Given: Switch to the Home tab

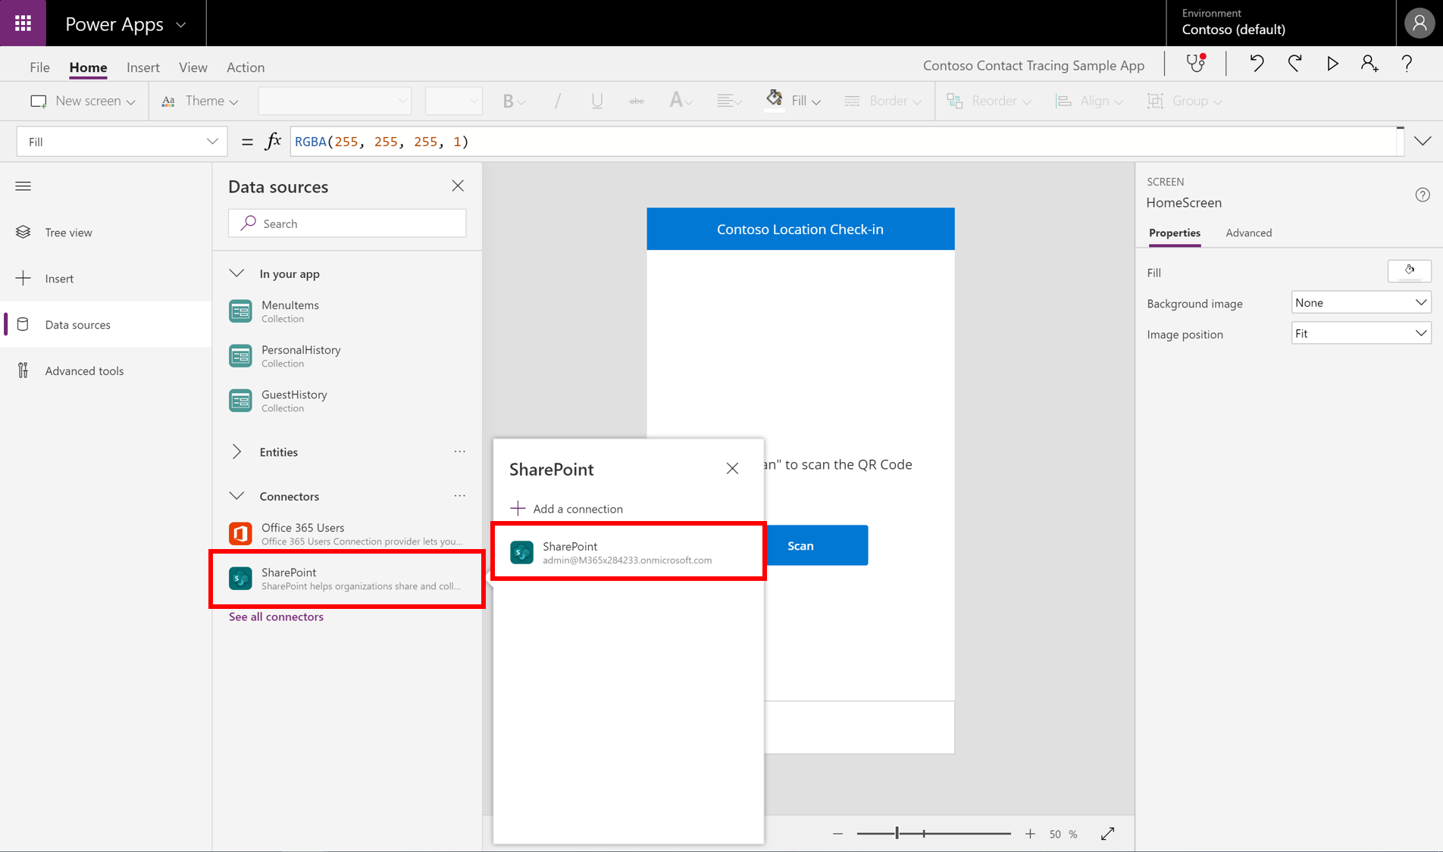Looking at the screenshot, I should [88, 67].
